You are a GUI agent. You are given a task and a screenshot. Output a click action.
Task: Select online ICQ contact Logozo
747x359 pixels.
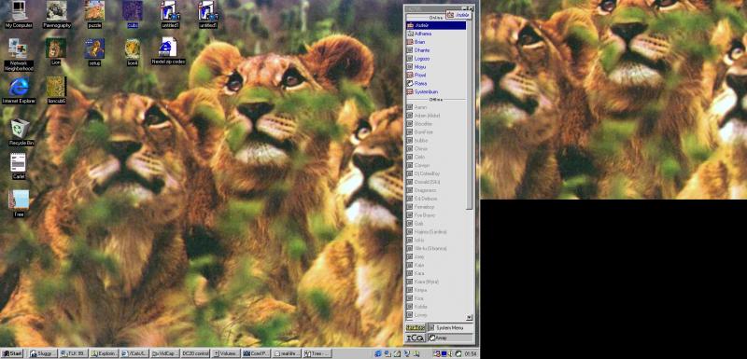coord(436,59)
